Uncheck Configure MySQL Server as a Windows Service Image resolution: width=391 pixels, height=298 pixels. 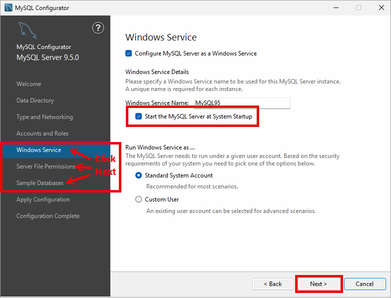129,53
